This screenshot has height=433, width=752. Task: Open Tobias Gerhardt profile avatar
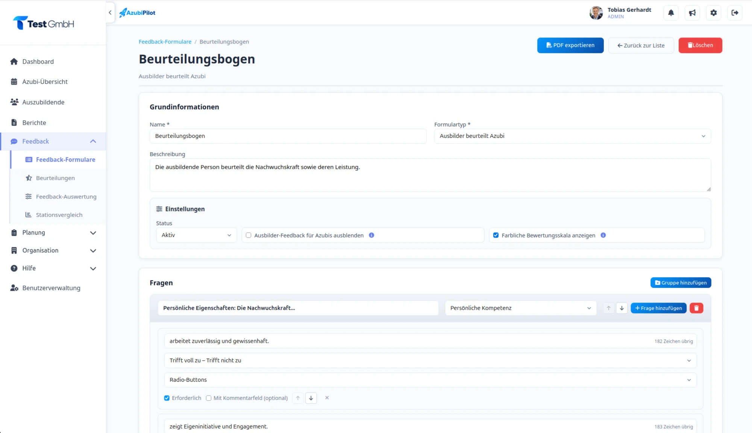point(596,13)
